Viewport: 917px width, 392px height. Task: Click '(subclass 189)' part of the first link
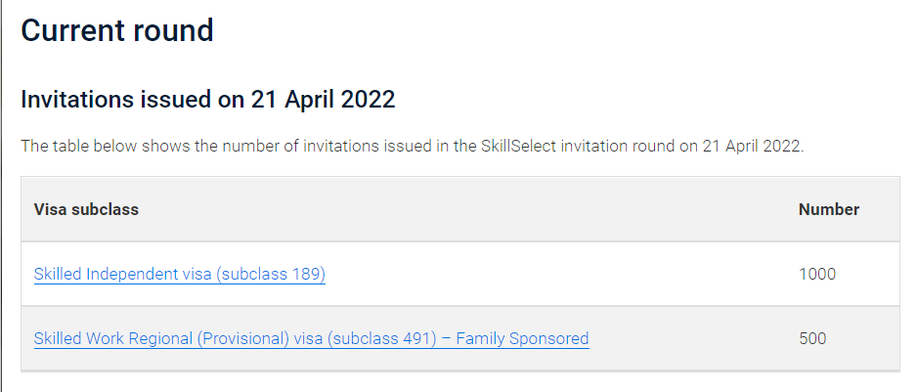271,274
